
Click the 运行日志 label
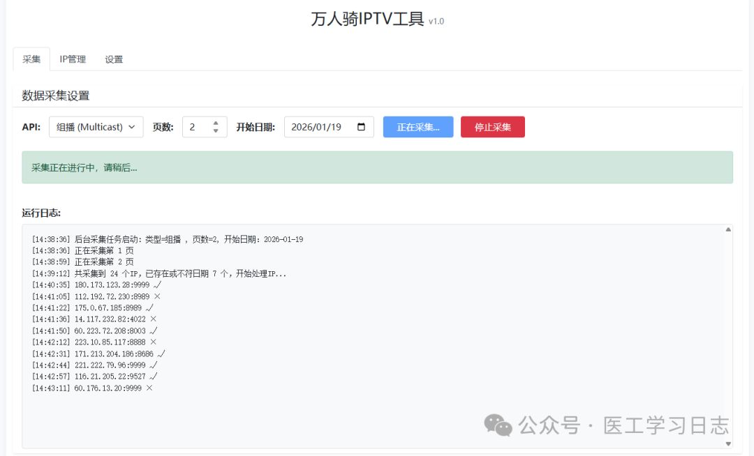tap(41, 213)
